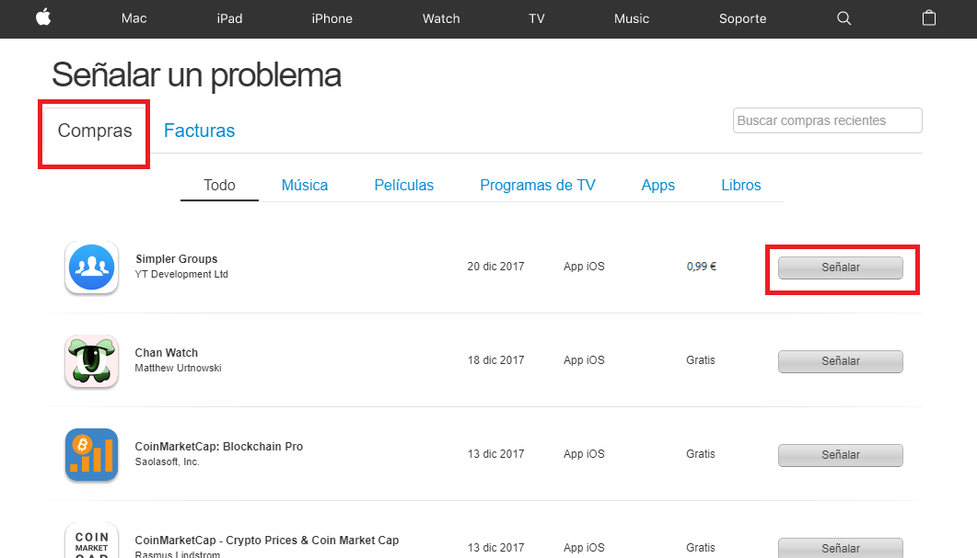Screen dimensions: 977x558
Task: Switch to the Facturas tab
Action: click(200, 131)
